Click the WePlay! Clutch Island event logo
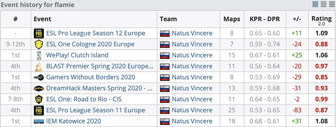Viewport: 336px width, 127px height. click(39, 55)
